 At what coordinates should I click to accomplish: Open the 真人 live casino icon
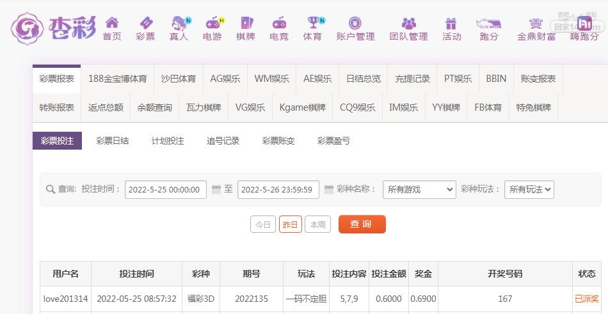click(179, 24)
